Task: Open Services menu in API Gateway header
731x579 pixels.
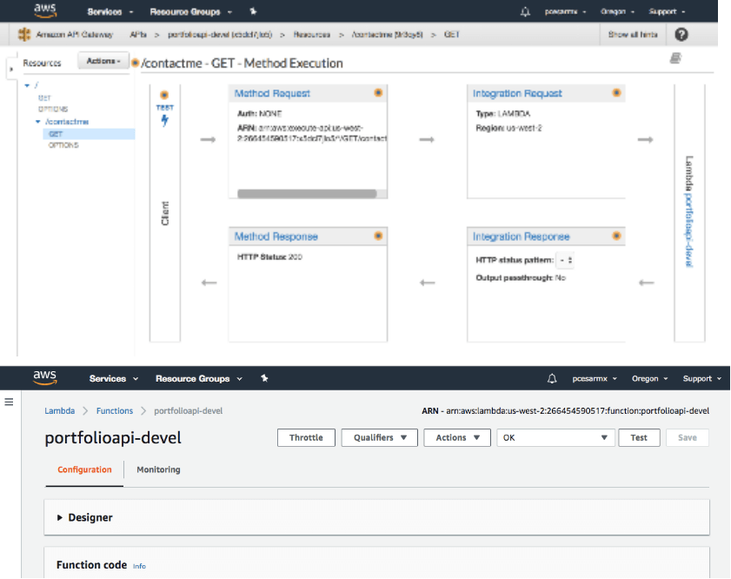Action: (110, 11)
